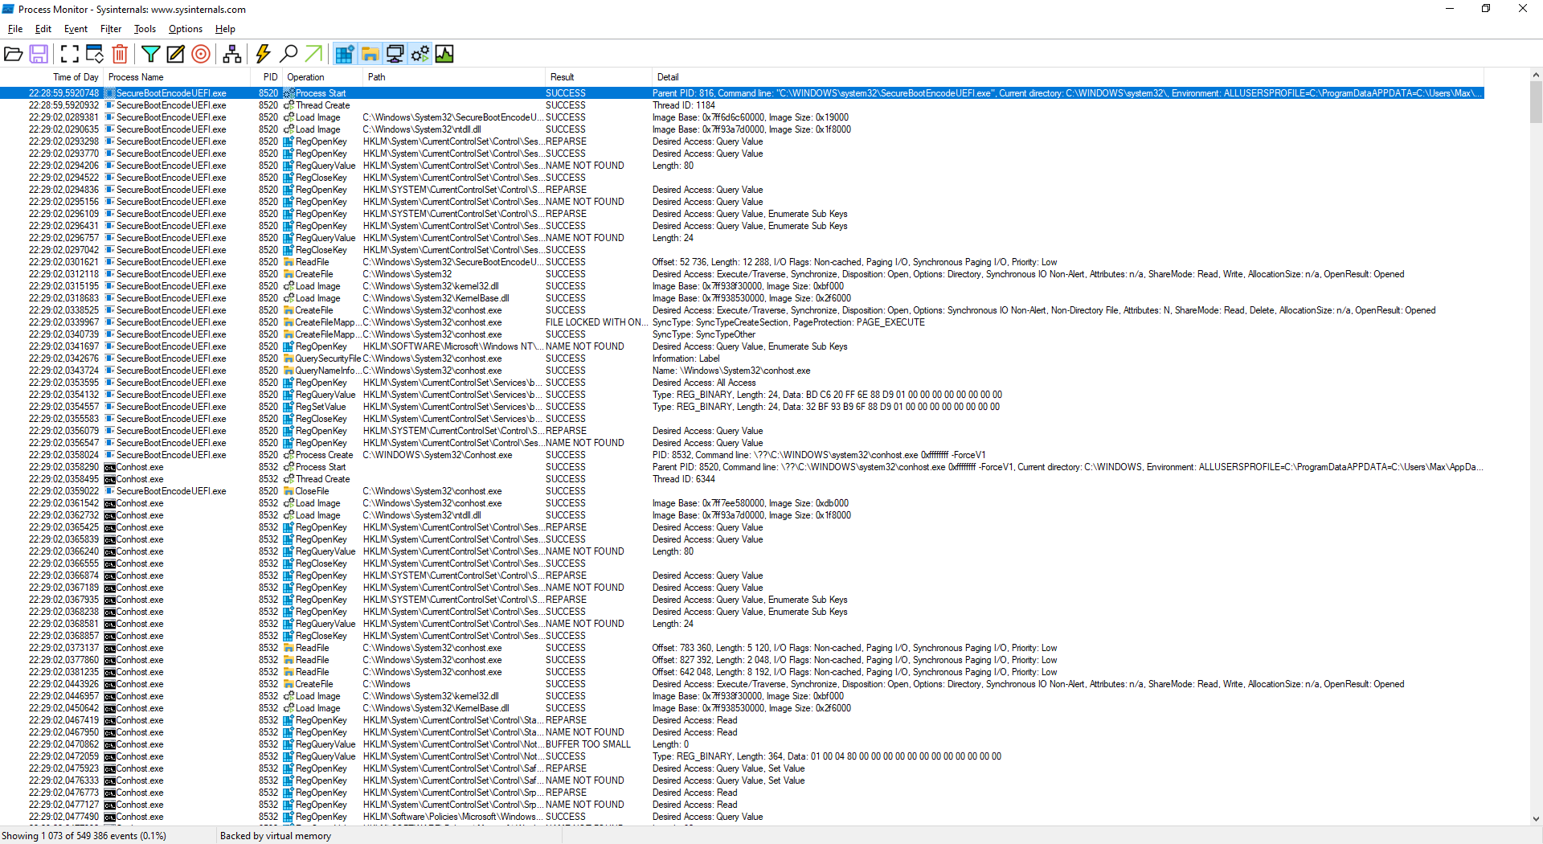Click the Time of Day column header
The width and height of the screenshot is (1543, 844).
(x=51, y=77)
